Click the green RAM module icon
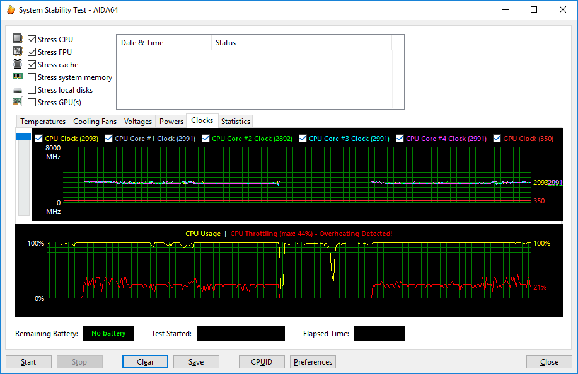 click(18, 77)
